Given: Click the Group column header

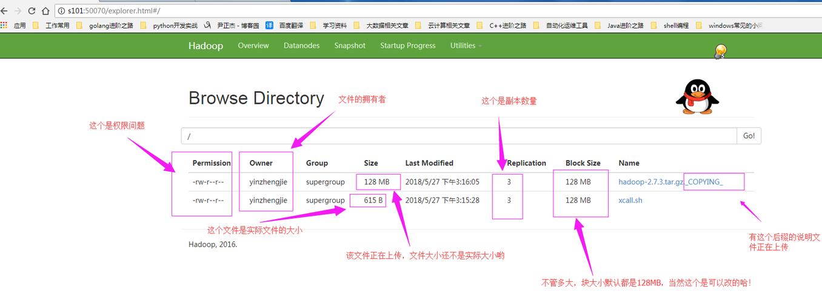Looking at the screenshot, I should (317, 163).
